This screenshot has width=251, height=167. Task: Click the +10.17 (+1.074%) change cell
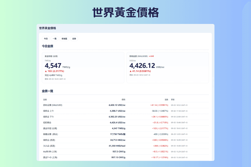click(x=160, y=158)
